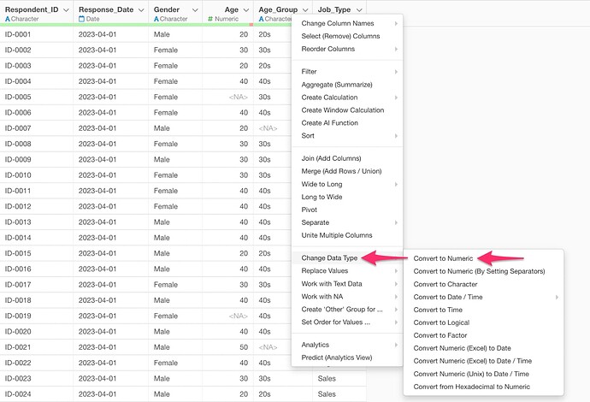Select Convert to Character option
This screenshot has width=590, height=402.
tap(445, 284)
